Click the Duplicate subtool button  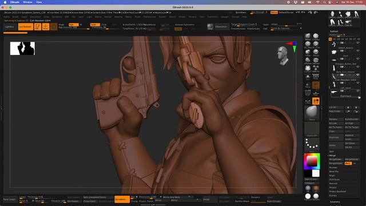pos(336,137)
